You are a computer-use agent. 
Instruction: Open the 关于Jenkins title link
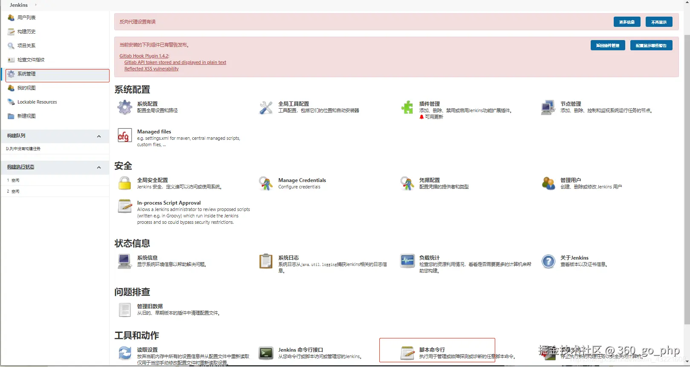click(574, 257)
